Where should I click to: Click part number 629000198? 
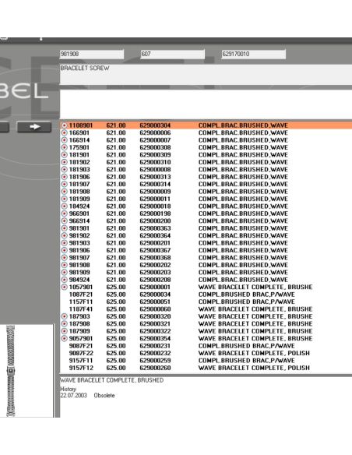(155, 213)
